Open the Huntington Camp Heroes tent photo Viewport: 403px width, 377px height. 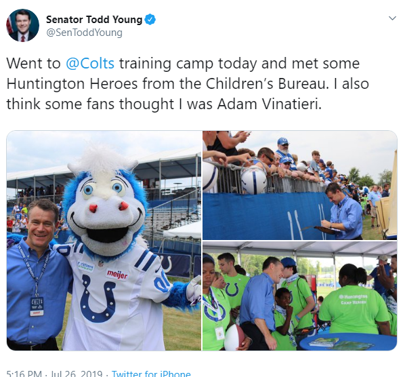tap(299, 296)
